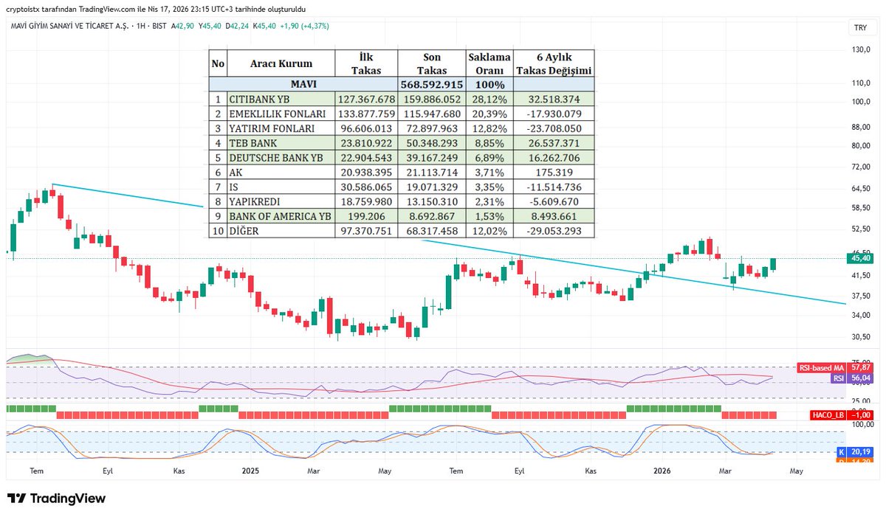Click the 72.897.963 cell
886x517 pixels.
(x=432, y=128)
